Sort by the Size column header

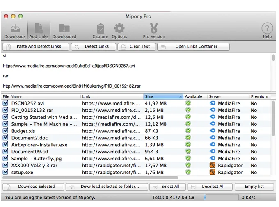pos(163,96)
